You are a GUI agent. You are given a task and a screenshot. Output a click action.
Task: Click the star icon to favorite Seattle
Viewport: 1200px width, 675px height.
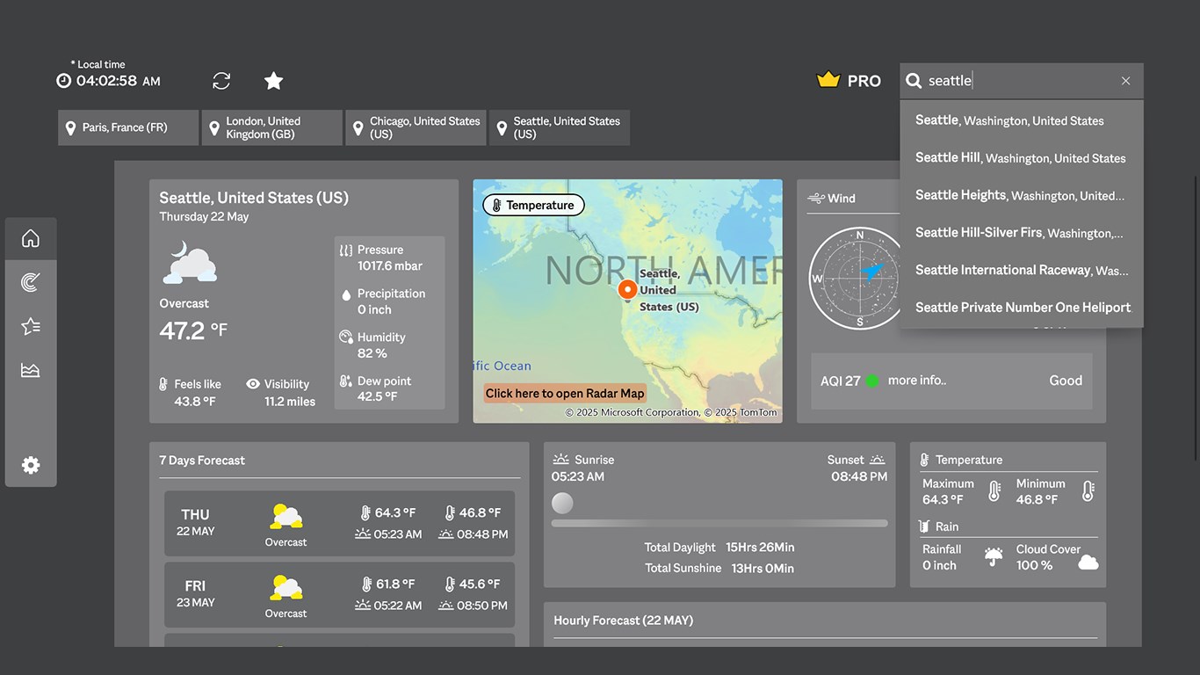click(x=273, y=80)
